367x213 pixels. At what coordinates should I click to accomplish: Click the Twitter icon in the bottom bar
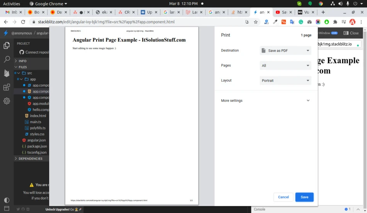tap(18, 209)
